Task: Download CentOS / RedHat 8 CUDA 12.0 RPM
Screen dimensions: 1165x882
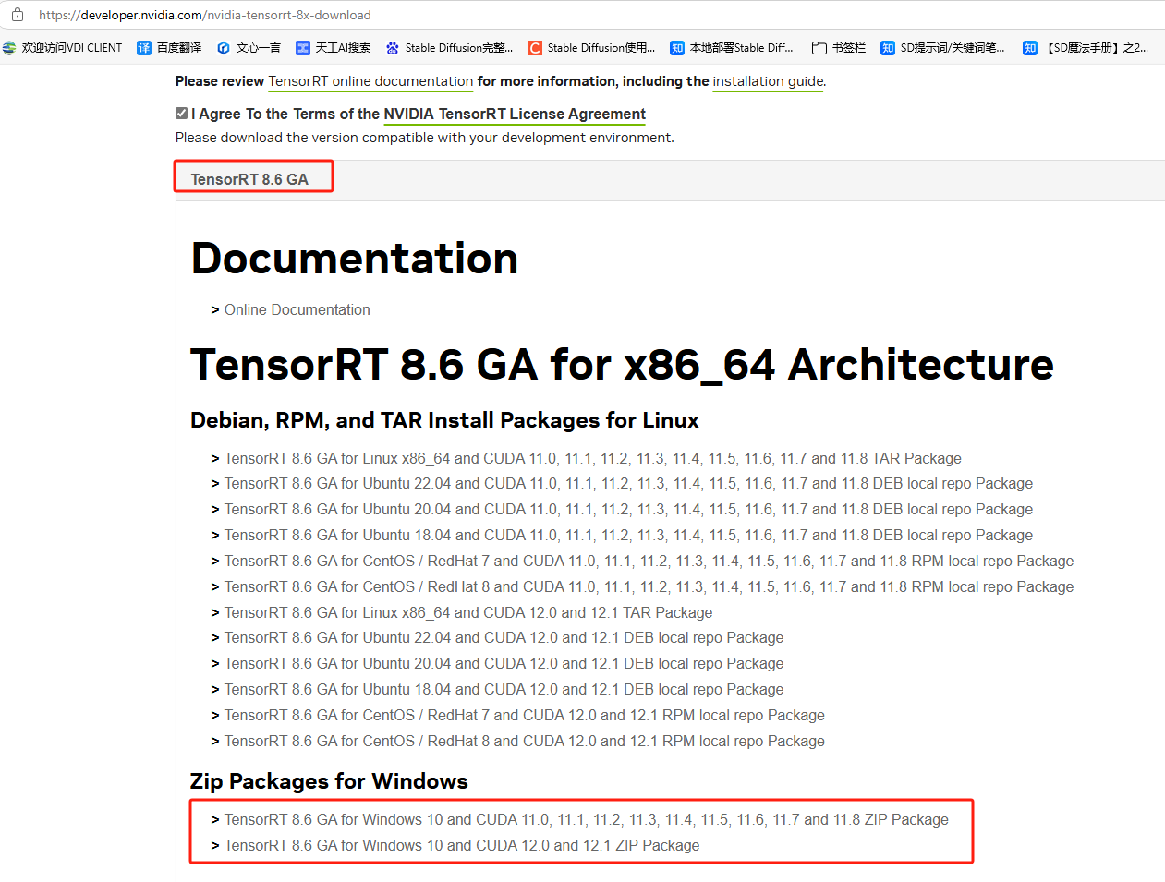Action: coord(525,742)
